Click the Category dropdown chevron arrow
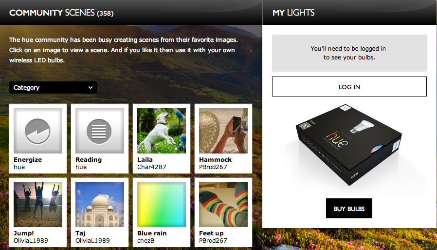 91,88
